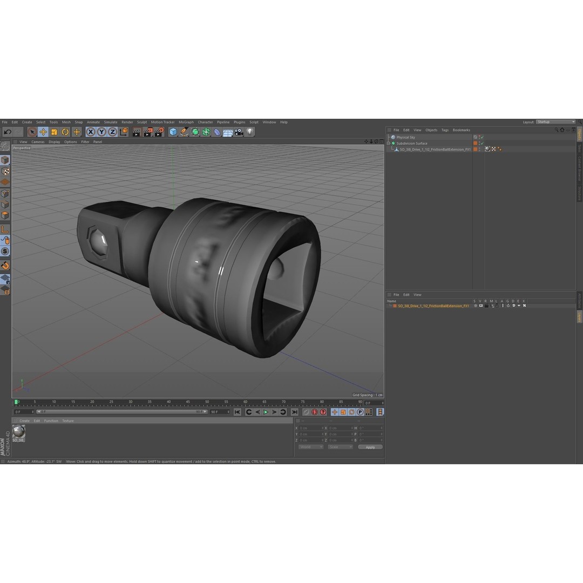
Task: Click the green Array modeling icon
Action: point(206,132)
